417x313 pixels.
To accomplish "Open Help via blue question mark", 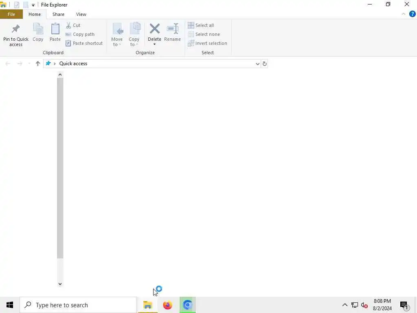I will tap(412, 14).
